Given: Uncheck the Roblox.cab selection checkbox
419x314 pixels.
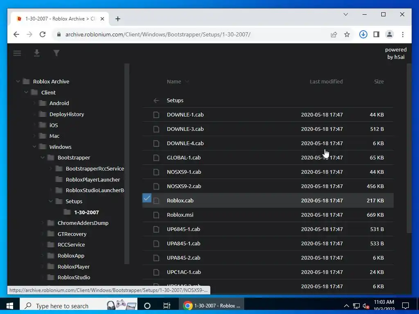Looking at the screenshot, I should (x=147, y=198).
